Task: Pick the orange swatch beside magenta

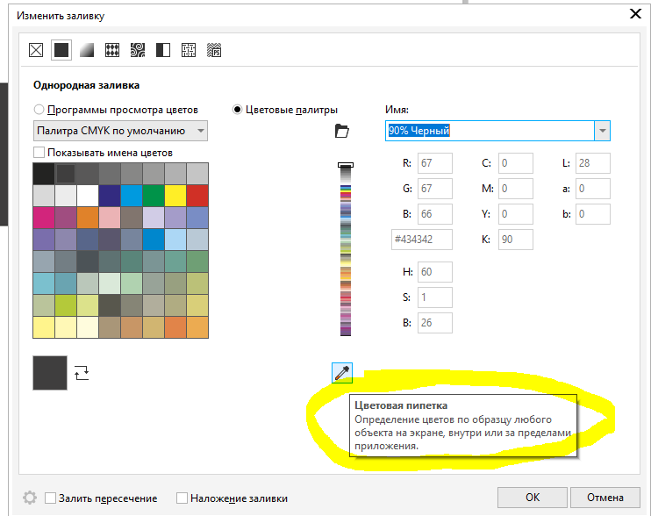Action: [x=88, y=218]
